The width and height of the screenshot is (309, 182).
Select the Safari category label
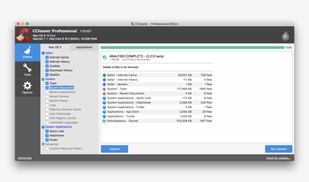coord(49,53)
